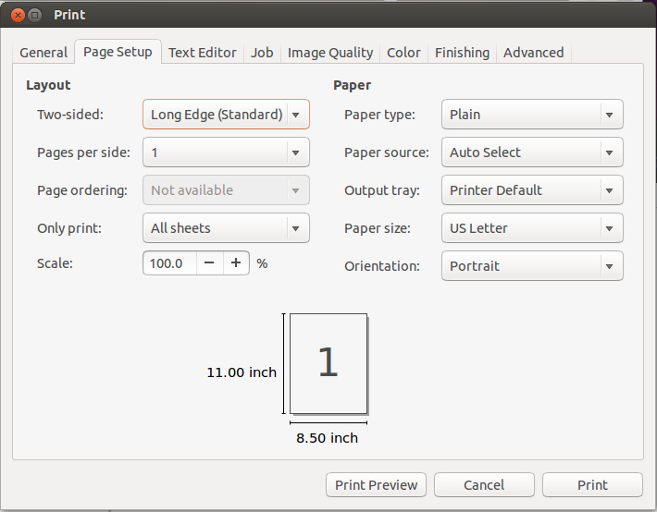Go to the Image Quality tab
657x512 pixels.
point(330,53)
